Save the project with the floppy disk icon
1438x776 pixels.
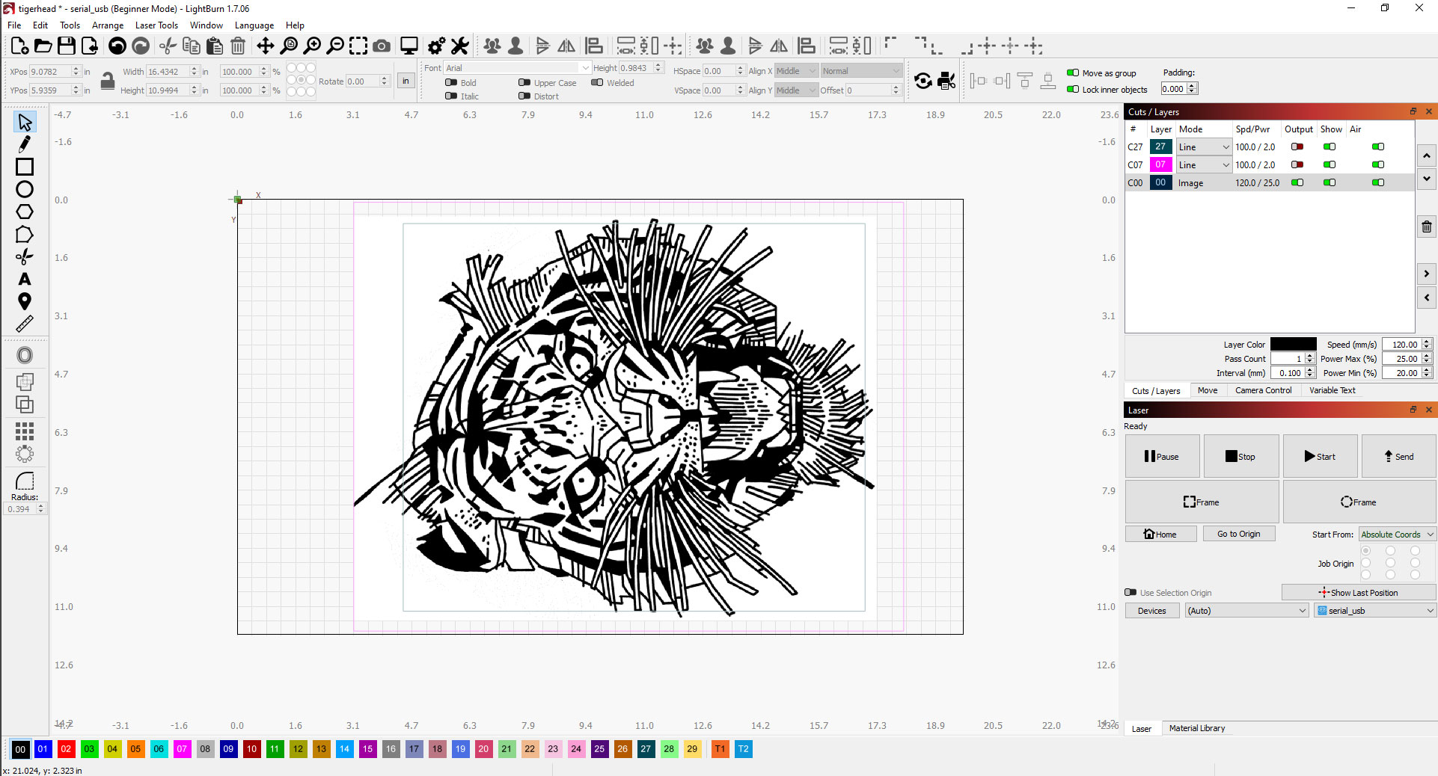point(67,46)
